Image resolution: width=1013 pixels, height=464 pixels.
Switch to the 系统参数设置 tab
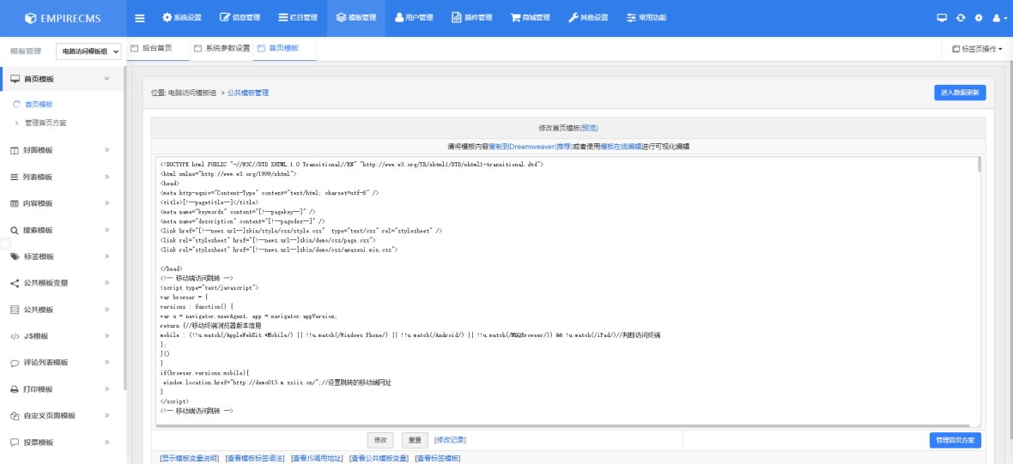tap(221, 48)
